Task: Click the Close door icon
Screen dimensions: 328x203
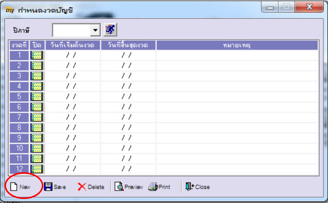Action: pyautogui.click(x=190, y=187)
